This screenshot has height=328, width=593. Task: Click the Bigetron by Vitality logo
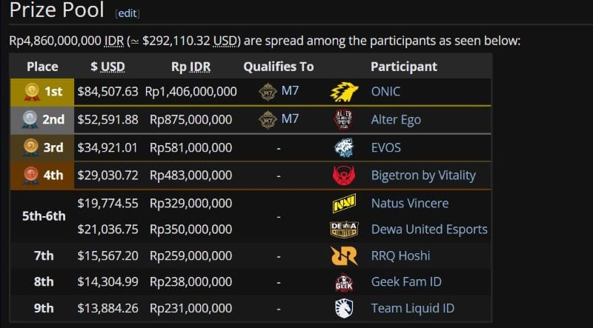[x=344, y=175]
